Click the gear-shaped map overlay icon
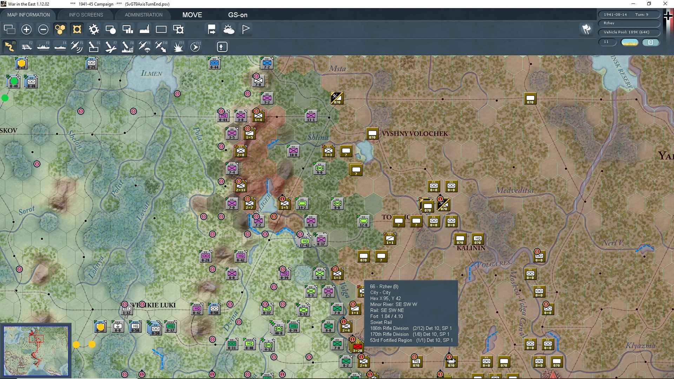The width and height of the screenshot is (674, 379). coord(94,29)
